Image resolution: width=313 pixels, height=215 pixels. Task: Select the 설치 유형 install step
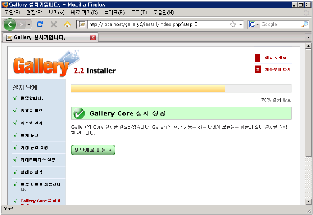pos(30,135)
